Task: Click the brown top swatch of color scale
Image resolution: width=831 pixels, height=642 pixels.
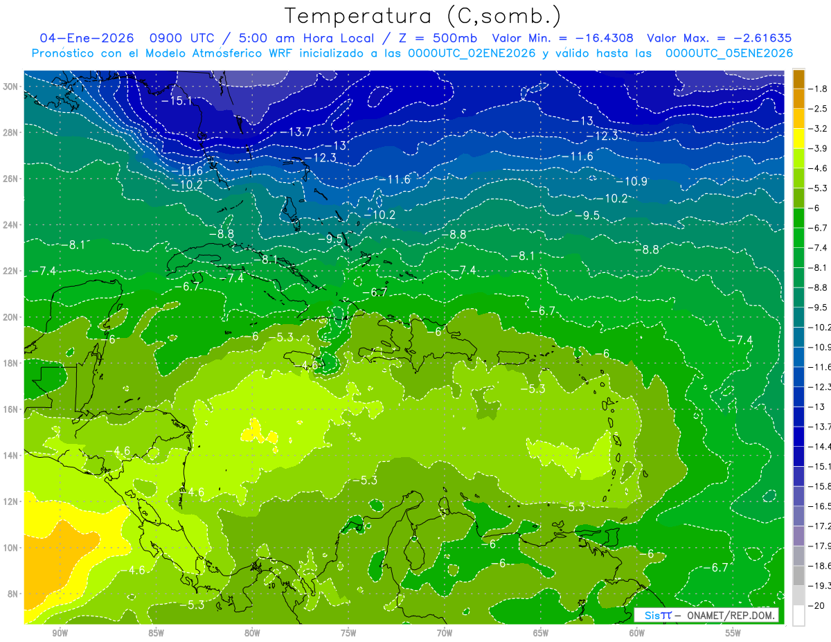Action: (x=798, y=79)
